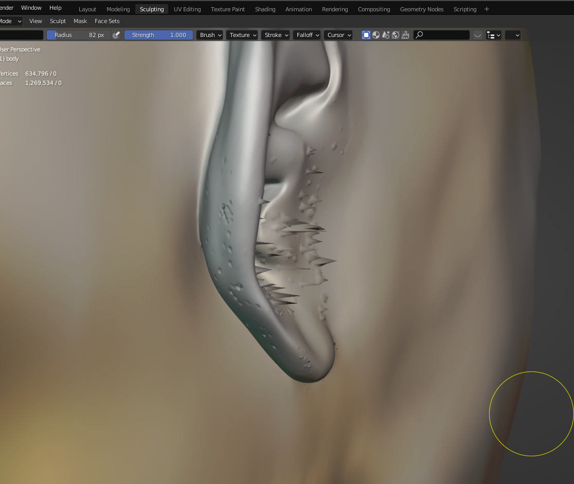Click the brush icon beside globe icon
Image resolution: width=574 pixels, height=484 pixels.
tap(405, 35)
